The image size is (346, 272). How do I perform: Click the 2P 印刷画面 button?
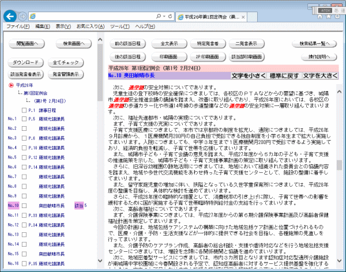(208, 56)
